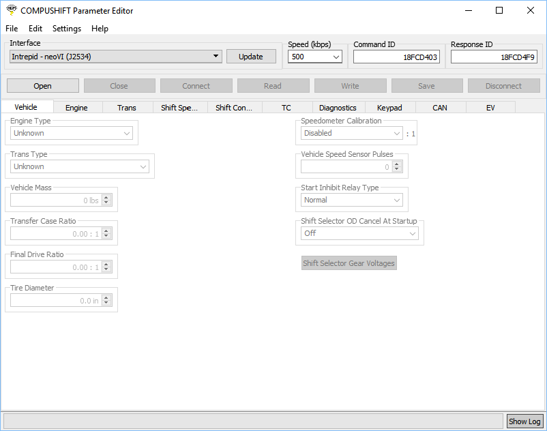Open the File menu
The width and height of the screenshot is (547, 431).
click(12, 29)
